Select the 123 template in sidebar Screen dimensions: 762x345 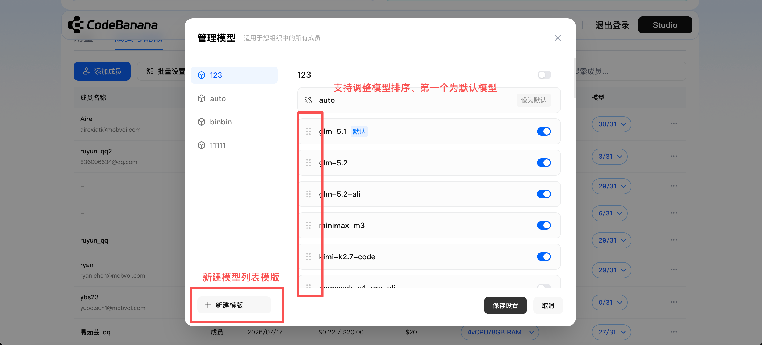click(x=234, y=75)
